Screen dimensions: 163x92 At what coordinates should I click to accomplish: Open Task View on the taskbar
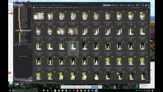click(x=40, y=90)
